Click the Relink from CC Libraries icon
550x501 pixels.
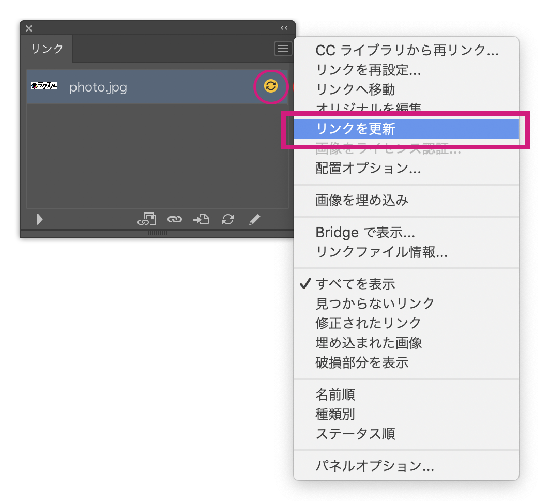(147, 219)
